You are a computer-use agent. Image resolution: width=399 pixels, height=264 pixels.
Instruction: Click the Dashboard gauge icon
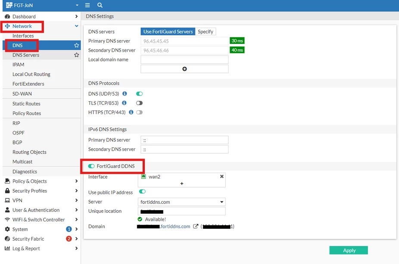coord(7,16)
